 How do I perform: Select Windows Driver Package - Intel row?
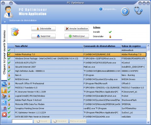(77, 59)
